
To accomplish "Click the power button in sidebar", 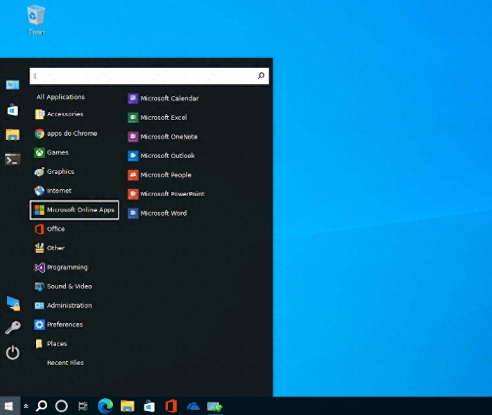I will [x=12, y=353].
